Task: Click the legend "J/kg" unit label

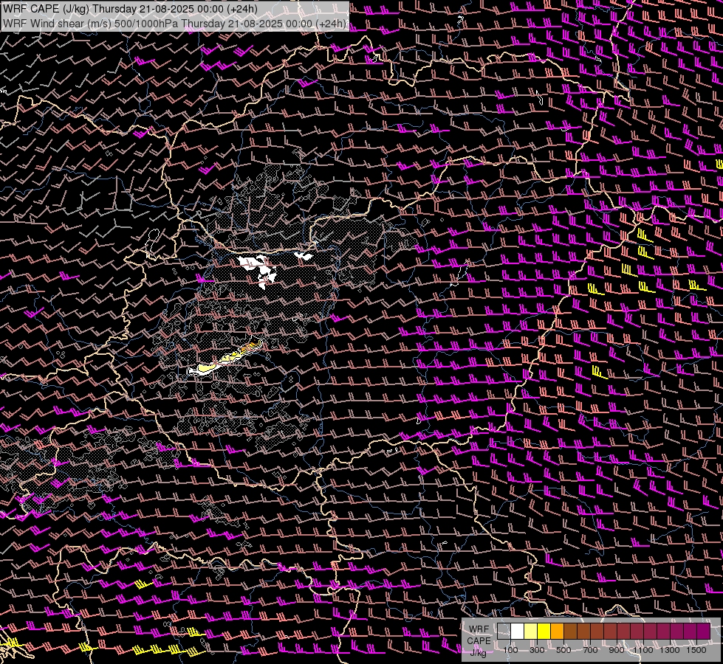Action: point(479,652)
